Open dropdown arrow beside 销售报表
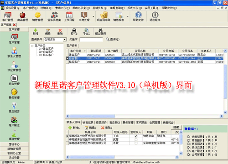This screenshot has width=228, height=164. 128,16
